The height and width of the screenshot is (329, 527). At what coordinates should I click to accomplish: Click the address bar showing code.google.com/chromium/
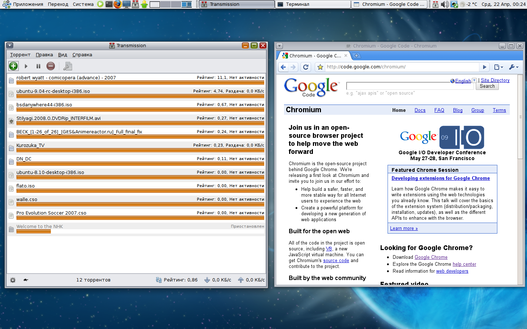tap(402, 67)
